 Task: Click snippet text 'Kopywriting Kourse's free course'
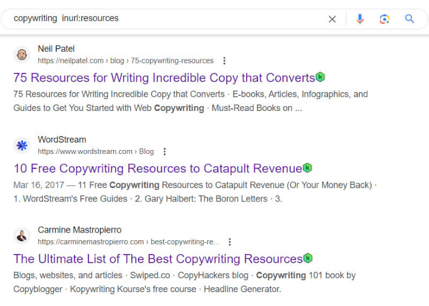tap(133, 289)
